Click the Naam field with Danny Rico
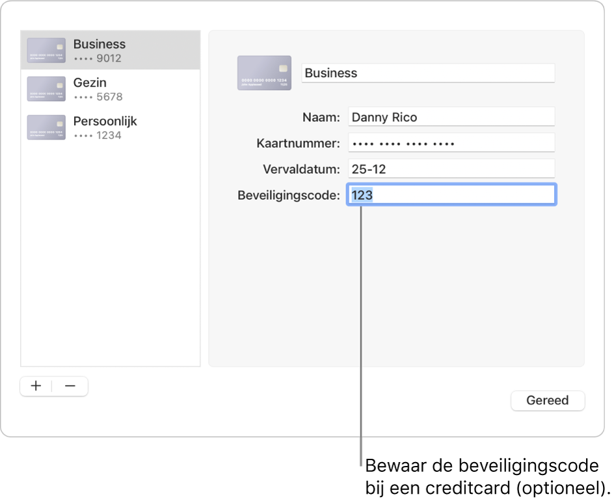 tap(451, 117)
